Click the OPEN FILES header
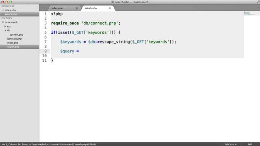260x146 pixels. tap(8, 6)
